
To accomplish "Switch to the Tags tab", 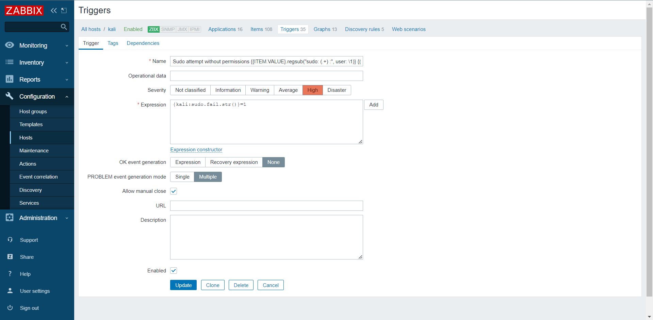I will point(113,43).
